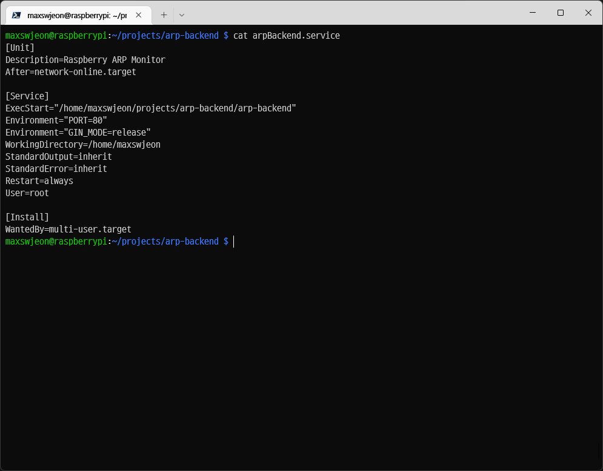Click the Restart=always line
The height and width of the screenshot is (471, 603).
(39, 181)
